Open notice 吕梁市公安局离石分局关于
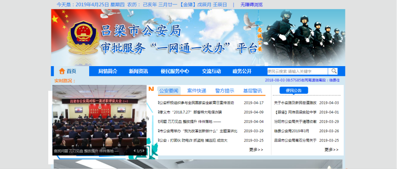The image size is (397, 169). pyautogui.click(x=295, y=141)
